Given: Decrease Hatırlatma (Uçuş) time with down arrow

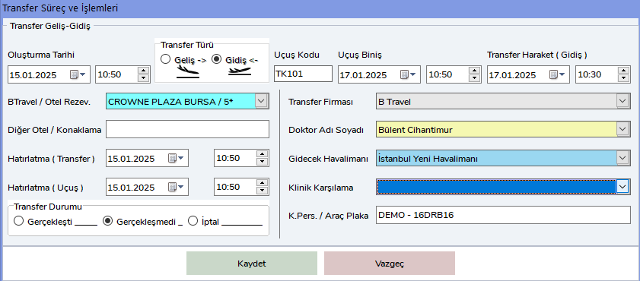Looking at the screenshot, I should click(x=263, y=191).
